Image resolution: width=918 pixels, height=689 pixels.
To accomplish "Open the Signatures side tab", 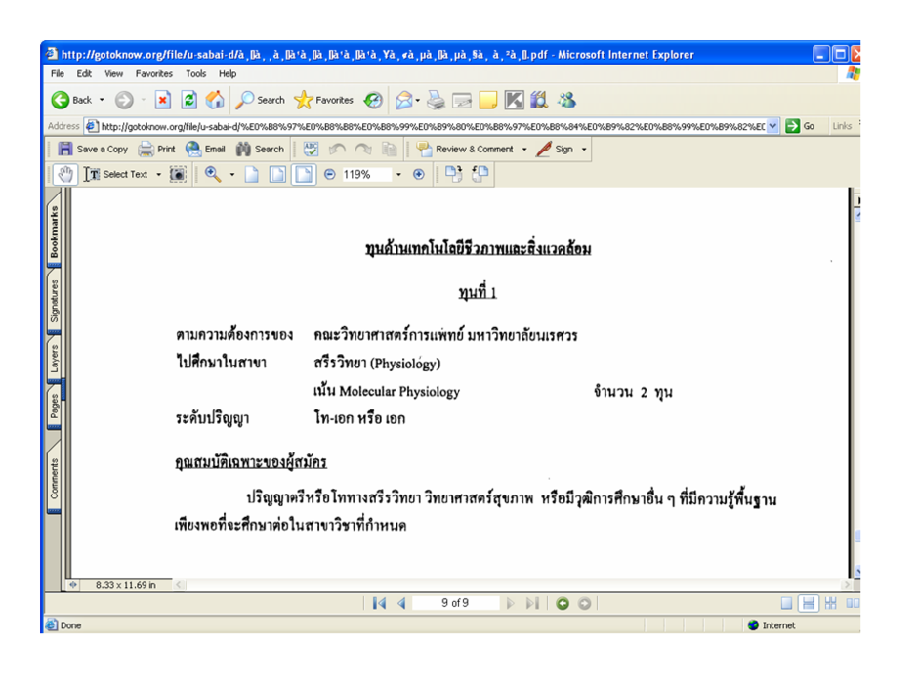I will (54, 301).
